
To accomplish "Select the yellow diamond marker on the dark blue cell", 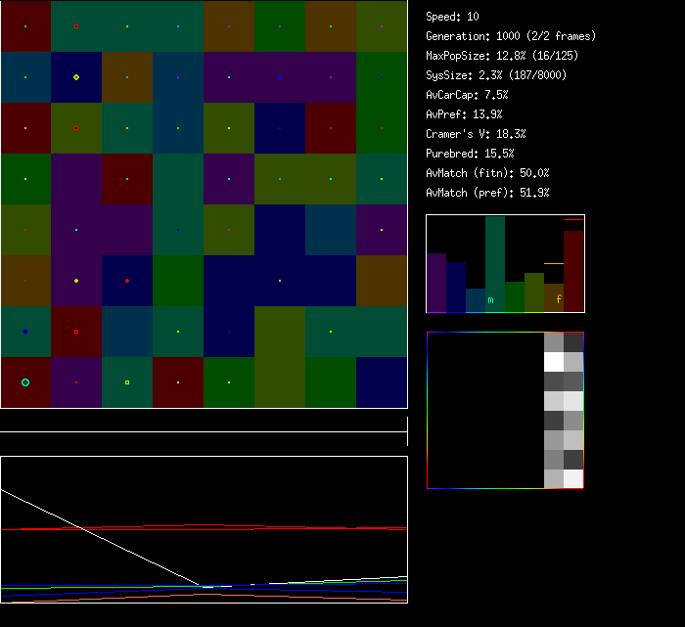I will (76, 77).
